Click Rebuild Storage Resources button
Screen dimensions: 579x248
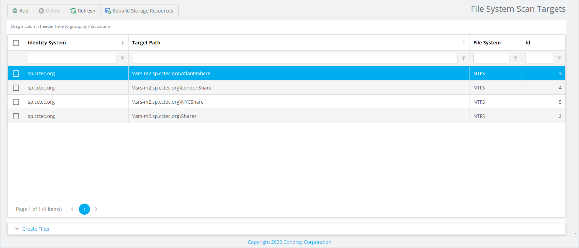139,11
